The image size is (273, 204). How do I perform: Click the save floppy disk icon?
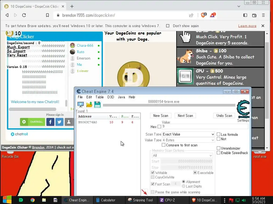(98, 105)
